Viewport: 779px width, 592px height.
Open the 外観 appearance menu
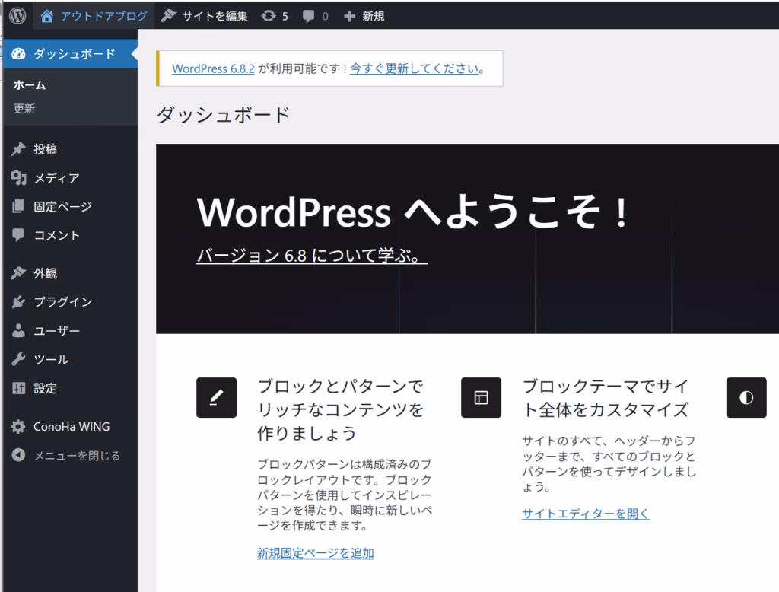45,273
